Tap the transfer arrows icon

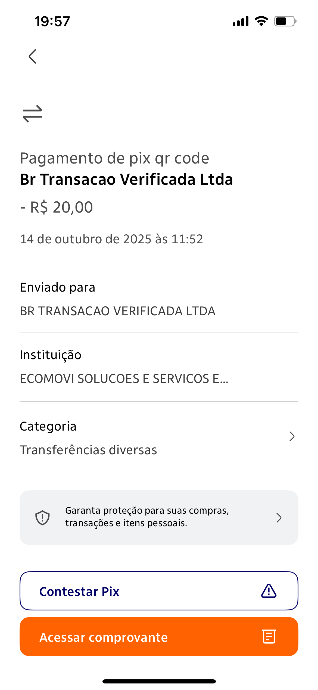(33, 114)
